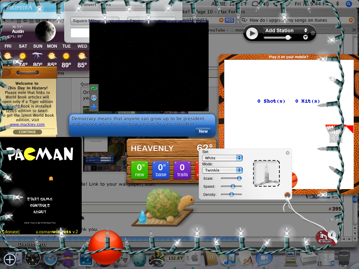Move the Density slider handle
The height and width of the screenshot is (269, 359).
231,194
